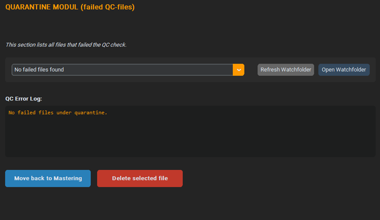This screenshot has height=220, width=380.
Task: Click panel background between dropdown and Refresh button
Action: click(251, 70)
